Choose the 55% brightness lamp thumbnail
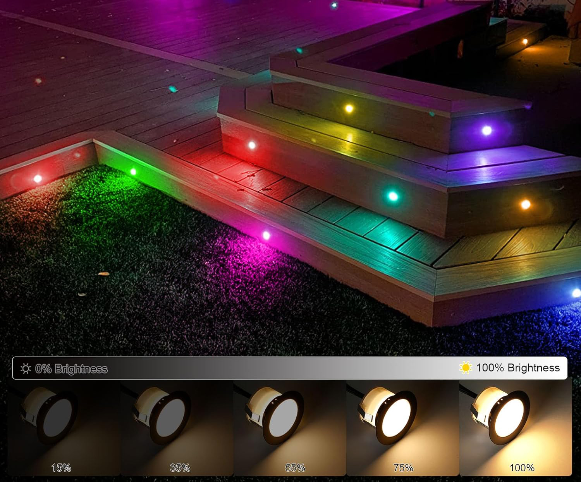The image size is (581, 482). tap(289, 428)
